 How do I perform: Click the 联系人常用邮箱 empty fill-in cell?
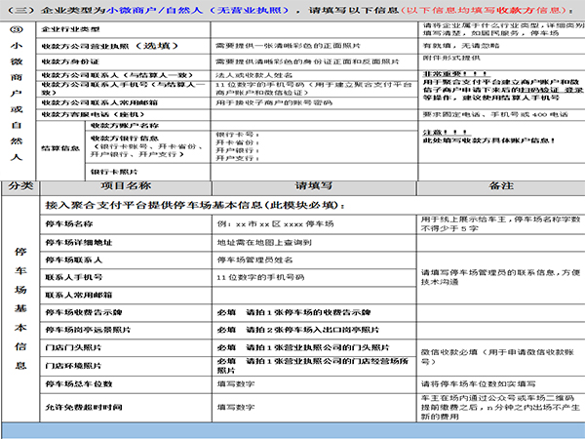click(x=315, y=294)
